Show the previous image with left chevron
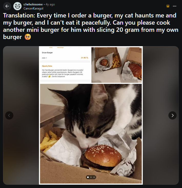182x188 pixels. tap(9, 115)
